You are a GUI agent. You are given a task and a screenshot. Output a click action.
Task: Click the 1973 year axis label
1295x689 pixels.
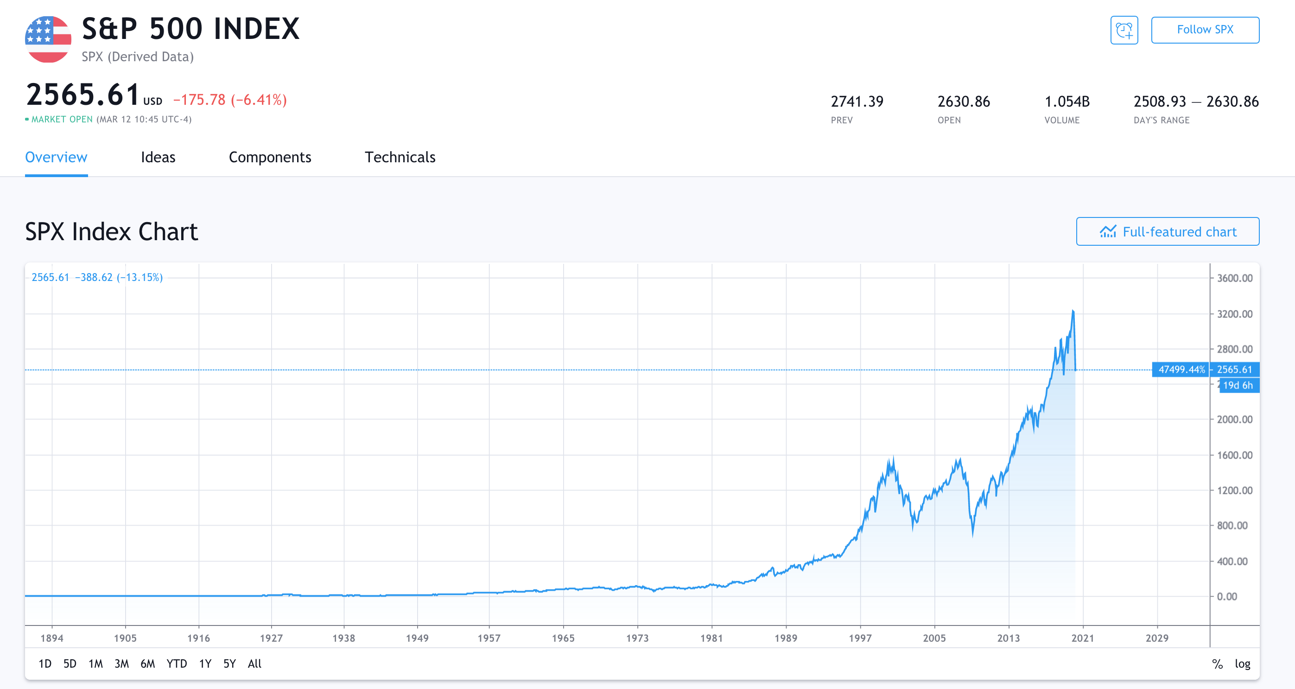click(637, 638)
